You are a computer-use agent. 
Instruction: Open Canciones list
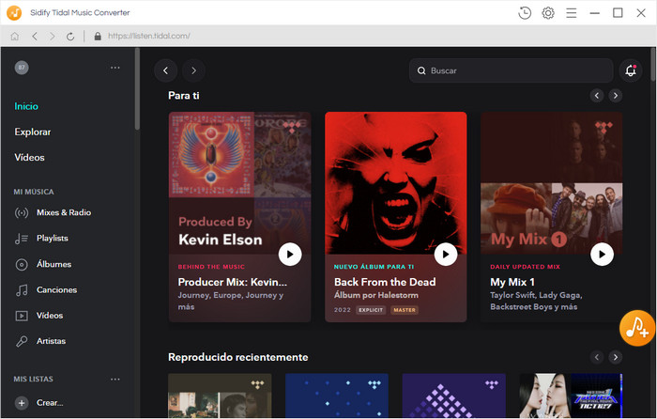coord(56,289)
